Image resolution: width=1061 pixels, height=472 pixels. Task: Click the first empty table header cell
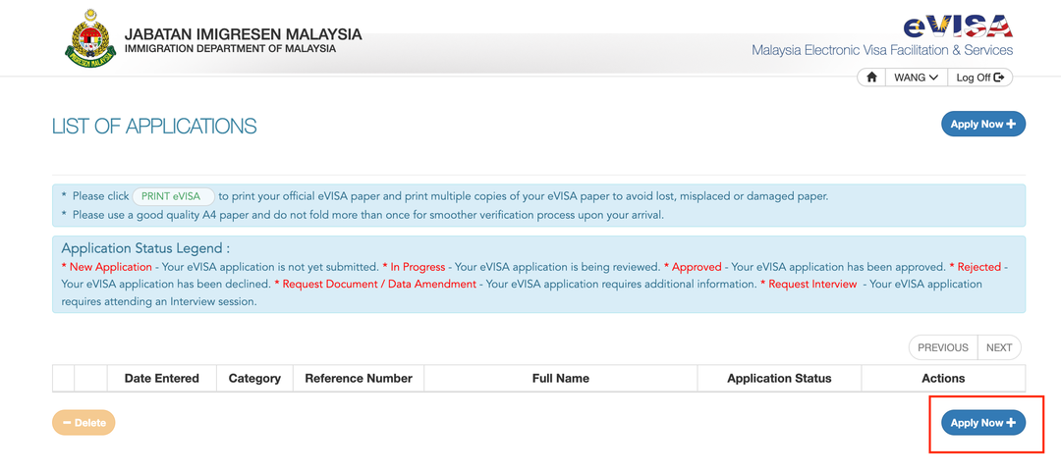click(x=63, y=378)
